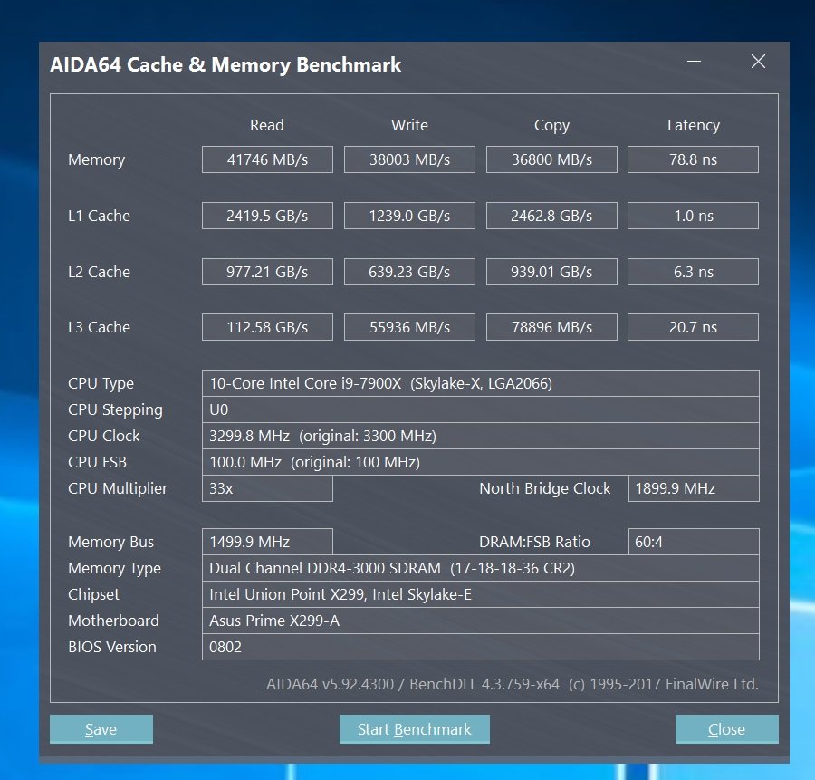Select Memory write value 38003 MB/s
The width and height of the screenshot is (815, 780).
point(409,159)
